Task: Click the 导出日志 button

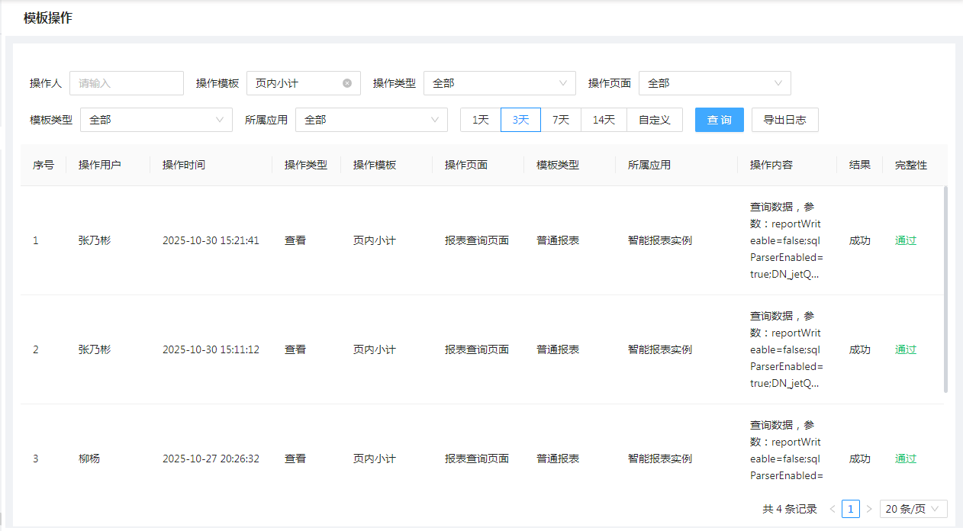Action: click(x=784, y=120)
